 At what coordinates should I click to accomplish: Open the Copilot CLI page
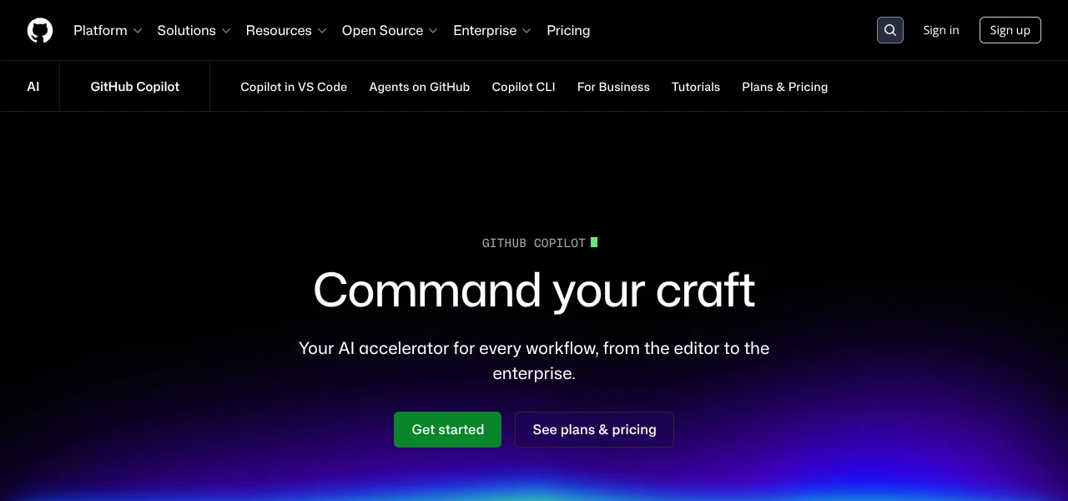(523, 87)
